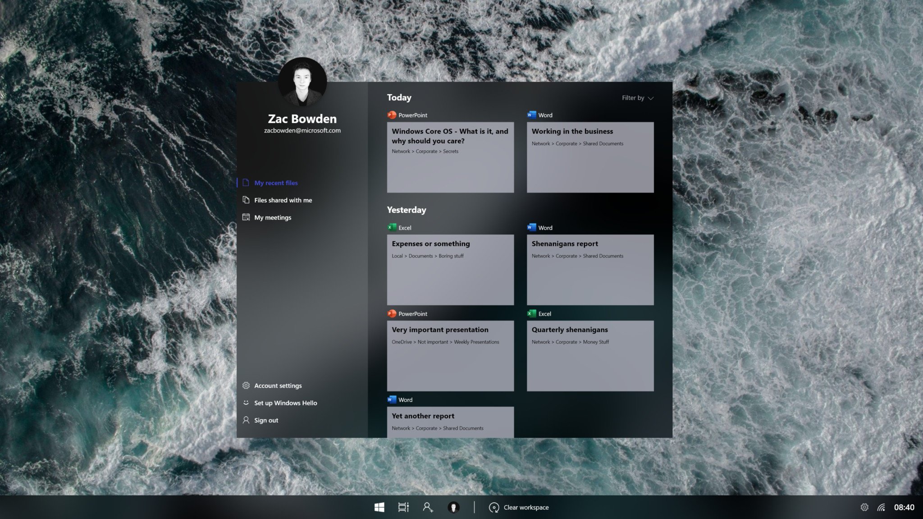The height and width of the screenshot is (519, 923).
Task: Open settings gear in system tray
Action: [864, 507]
